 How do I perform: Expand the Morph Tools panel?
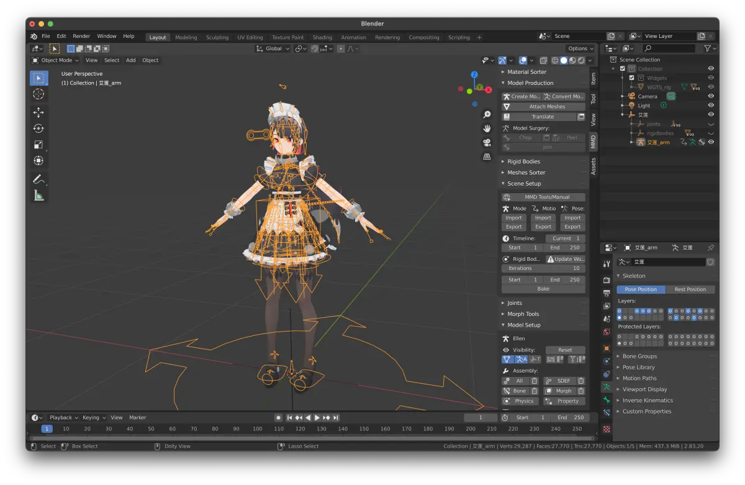click(523, 314)
